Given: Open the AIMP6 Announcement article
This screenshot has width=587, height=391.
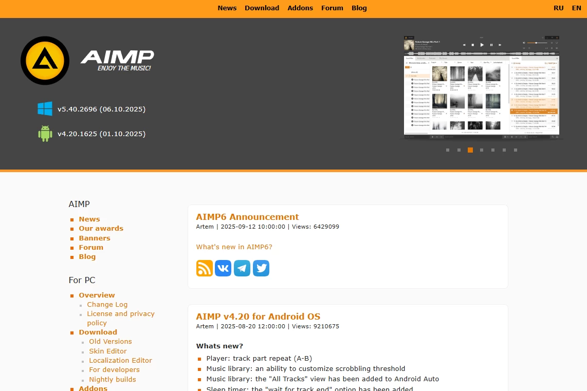Looking at the screenshot, I should coord(247,217).
